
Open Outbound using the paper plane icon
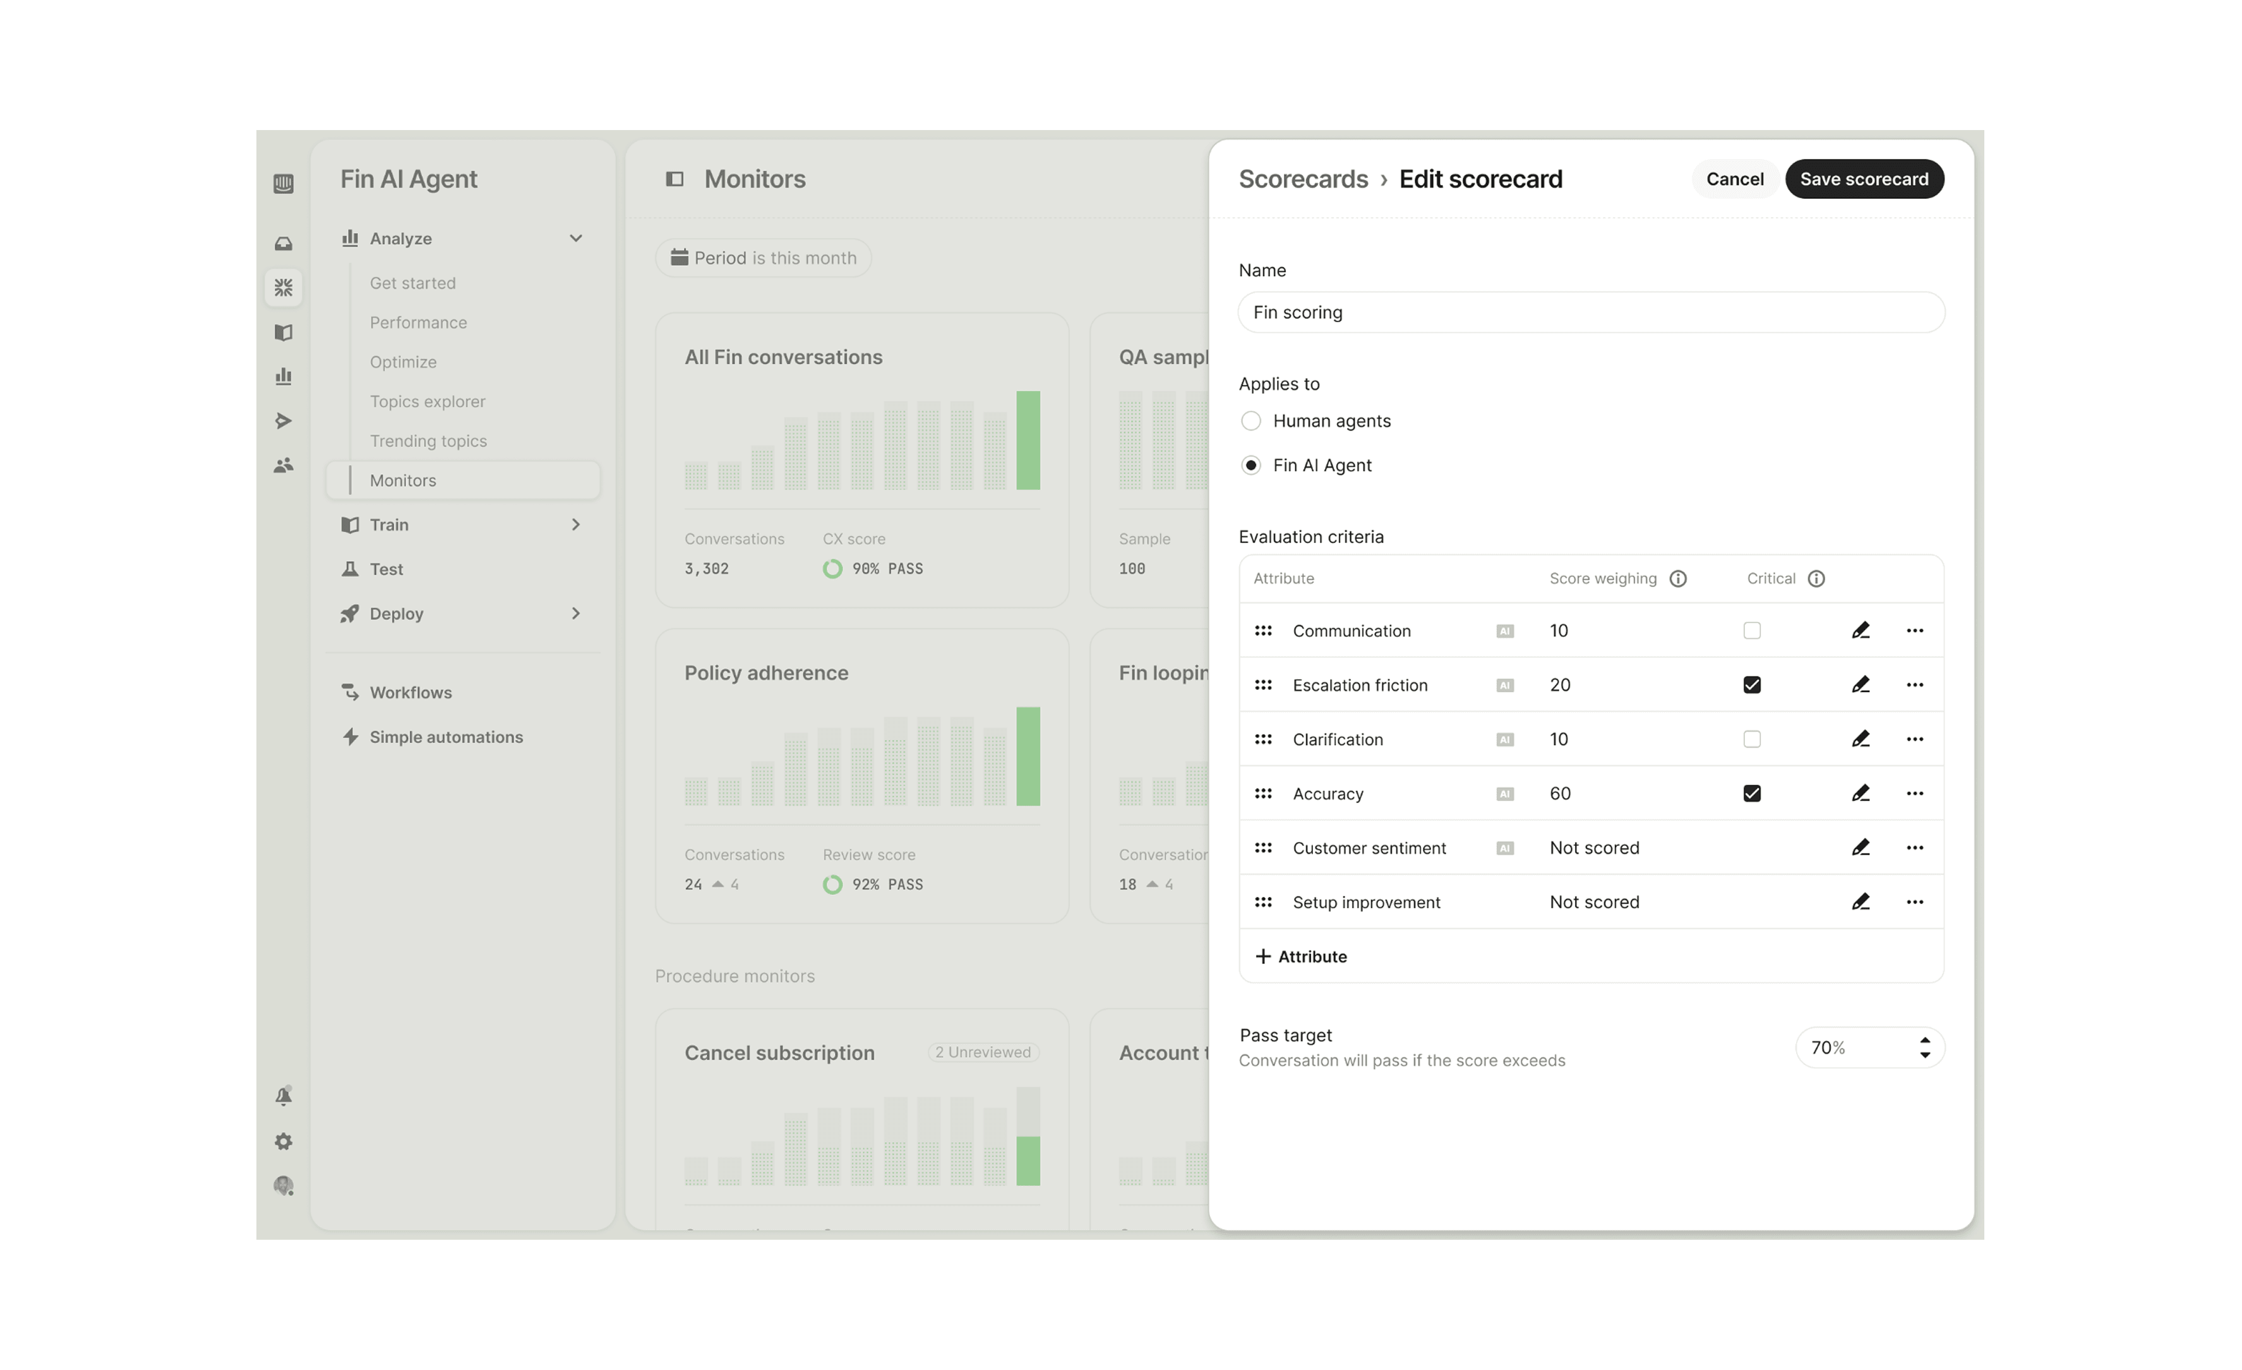[x=284, y=421]
